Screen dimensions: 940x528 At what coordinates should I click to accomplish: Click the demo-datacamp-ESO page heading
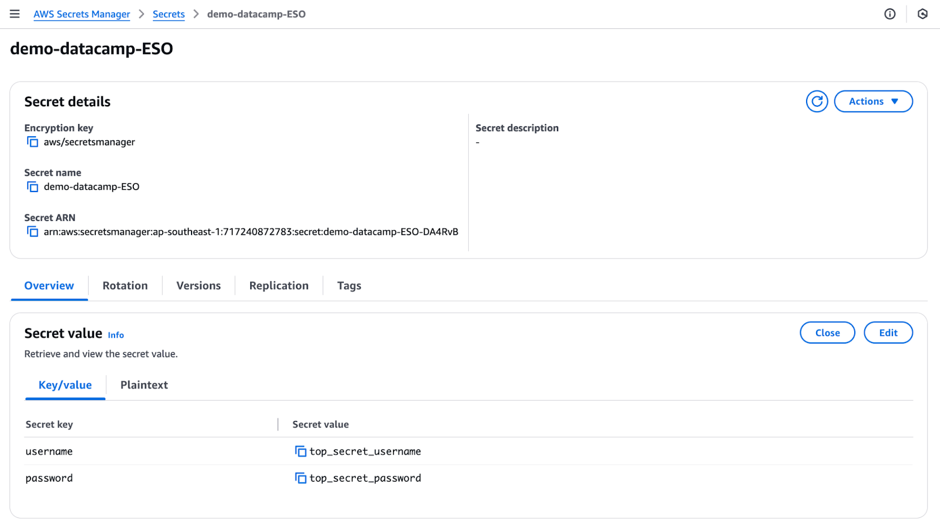point(92,48)
